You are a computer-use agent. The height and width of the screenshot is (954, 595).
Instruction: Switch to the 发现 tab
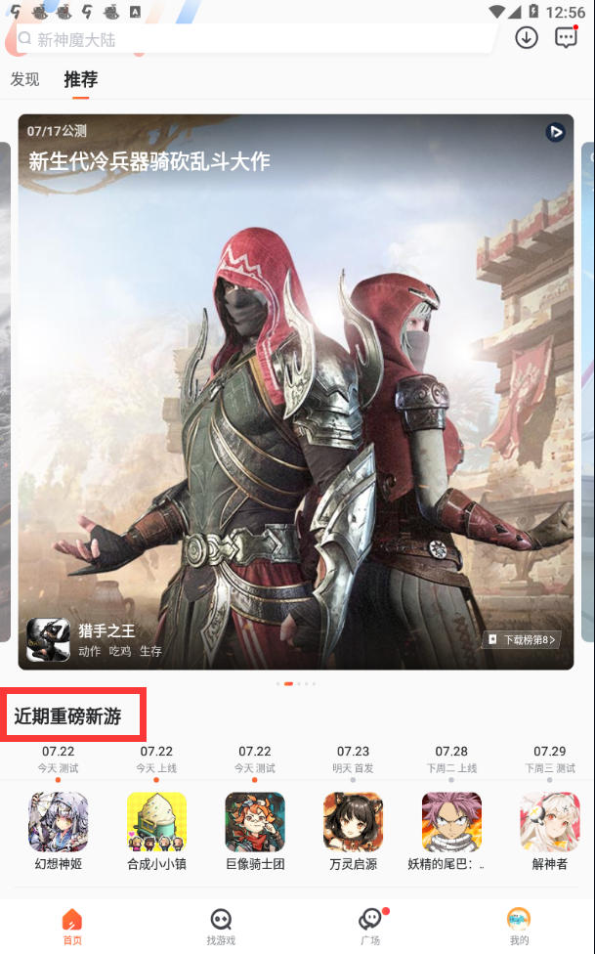25,79
